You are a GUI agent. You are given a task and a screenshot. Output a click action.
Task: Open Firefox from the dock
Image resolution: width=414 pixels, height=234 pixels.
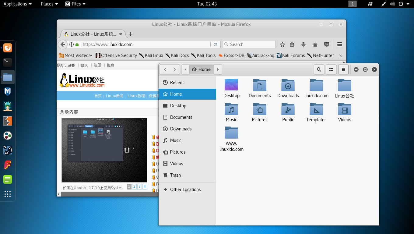coord(8,48)
